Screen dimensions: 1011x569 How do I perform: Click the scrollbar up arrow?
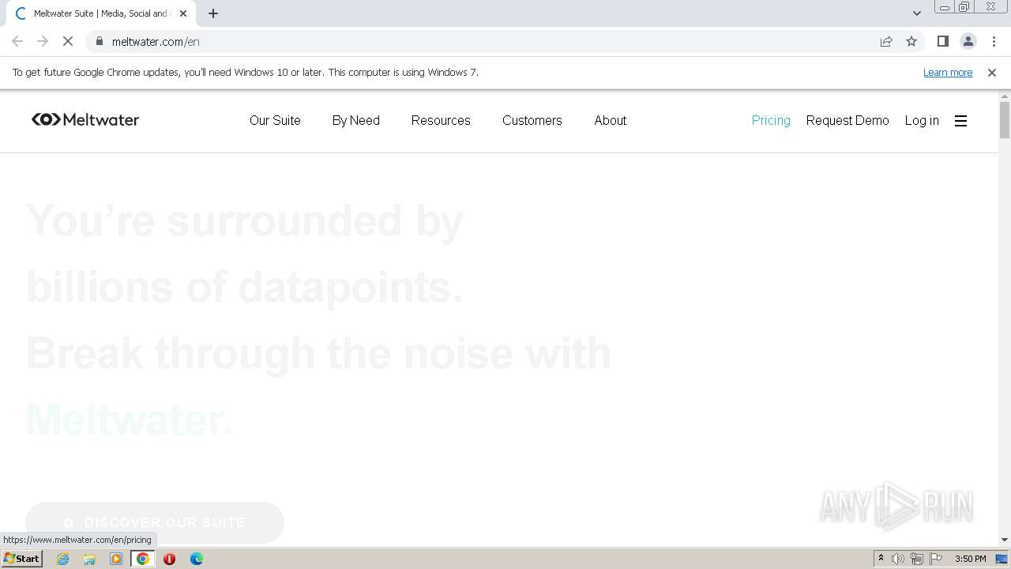(x=1005, y=96)
